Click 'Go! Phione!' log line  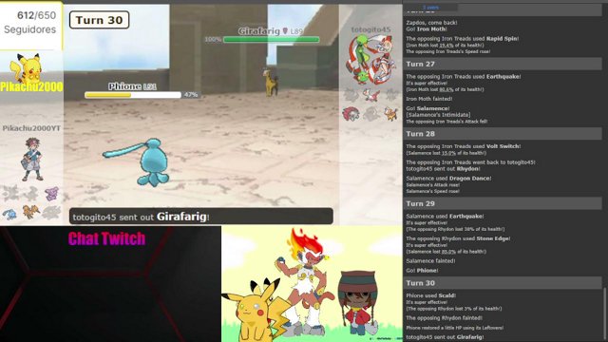point(422,271)
